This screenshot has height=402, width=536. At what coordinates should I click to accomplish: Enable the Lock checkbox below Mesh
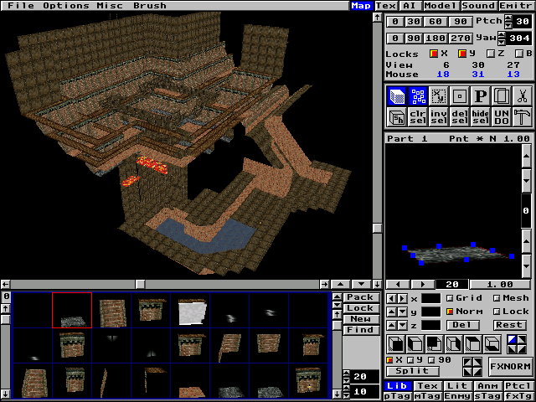pos(497,312)
